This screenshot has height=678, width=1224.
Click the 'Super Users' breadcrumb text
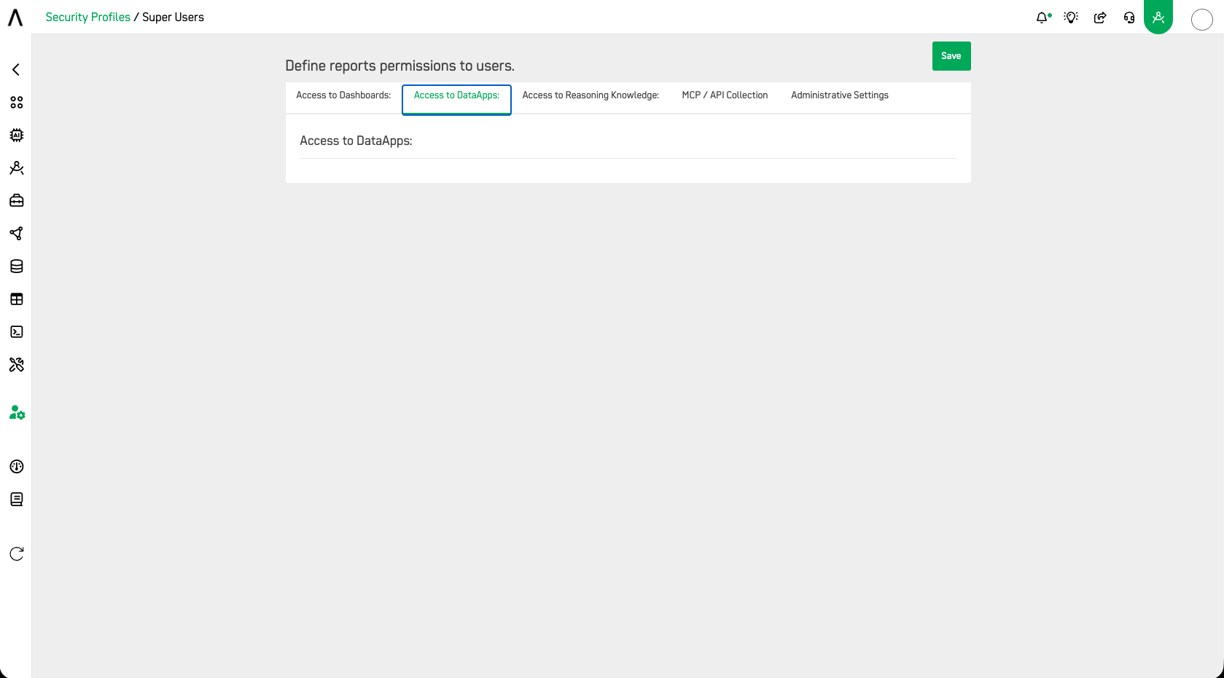tap(173, 17)
